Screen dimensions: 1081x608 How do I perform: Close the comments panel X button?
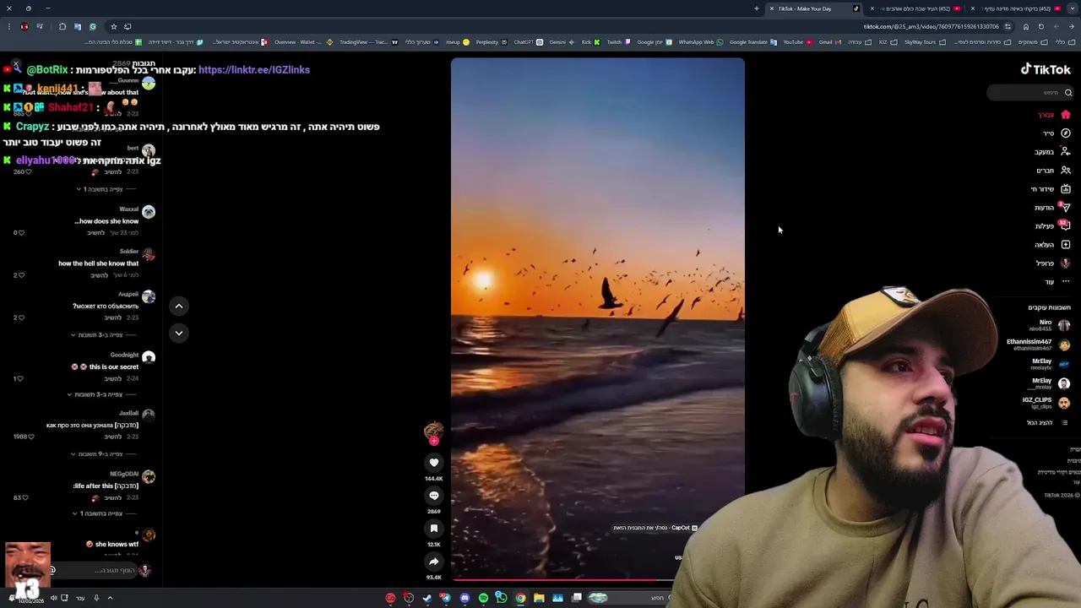coord(15,64)
